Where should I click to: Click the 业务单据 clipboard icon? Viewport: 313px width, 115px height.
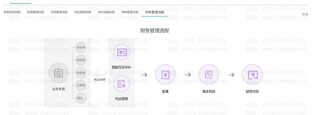(58, 73)
